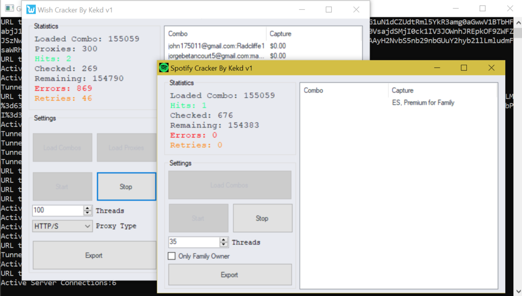Increase Threads with up arrow in Wish Cracker

(88, 207)
